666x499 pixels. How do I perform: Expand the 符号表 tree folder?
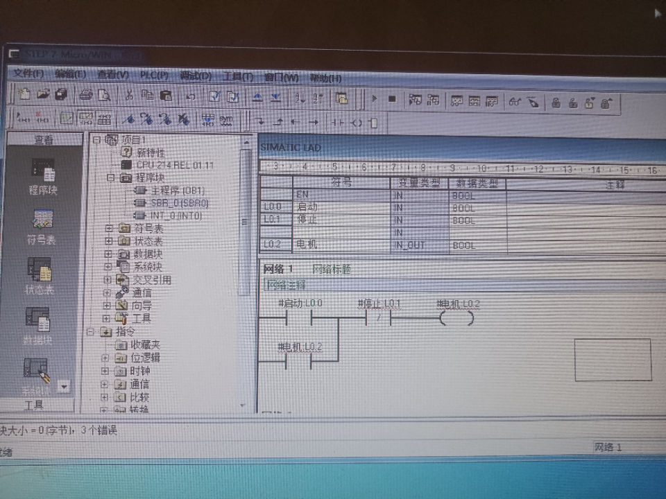109,228
